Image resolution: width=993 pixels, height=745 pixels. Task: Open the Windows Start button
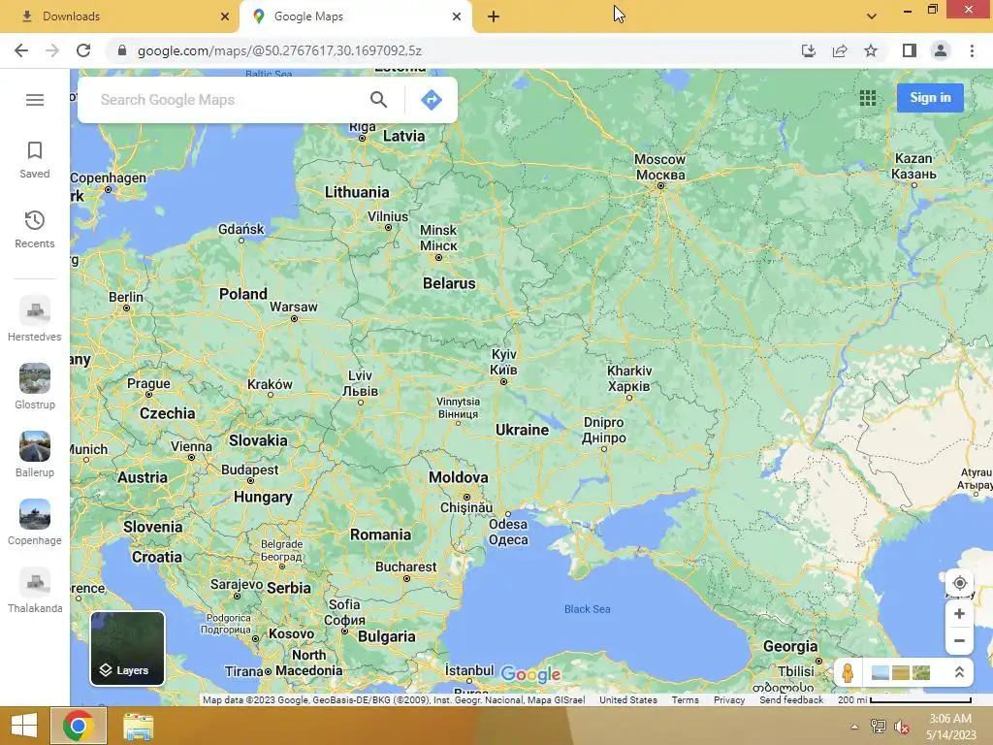click(x=23, y=726)
